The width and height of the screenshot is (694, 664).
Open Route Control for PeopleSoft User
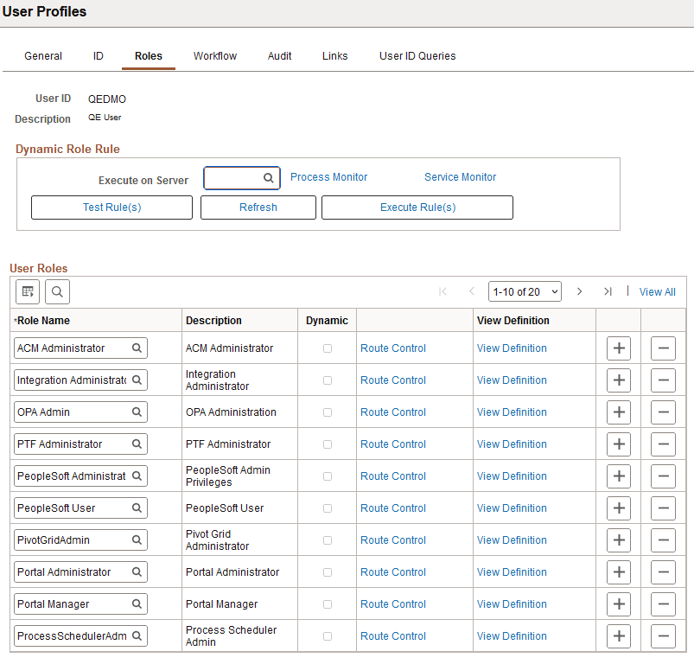[392, 508]
